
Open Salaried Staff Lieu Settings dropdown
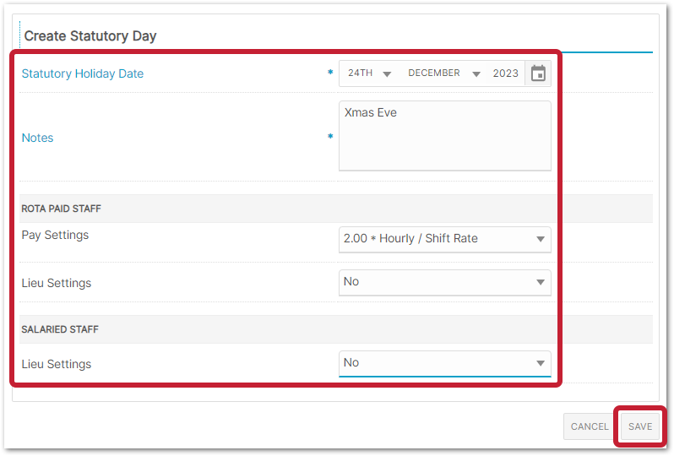[445, 364]
